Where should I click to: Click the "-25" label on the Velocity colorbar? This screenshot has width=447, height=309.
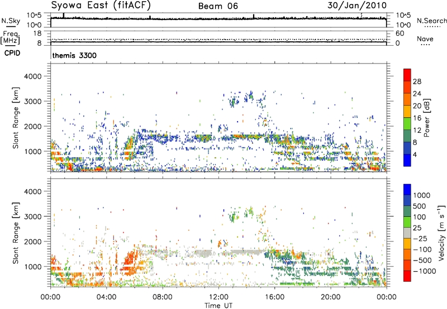[x=420, y=238]
